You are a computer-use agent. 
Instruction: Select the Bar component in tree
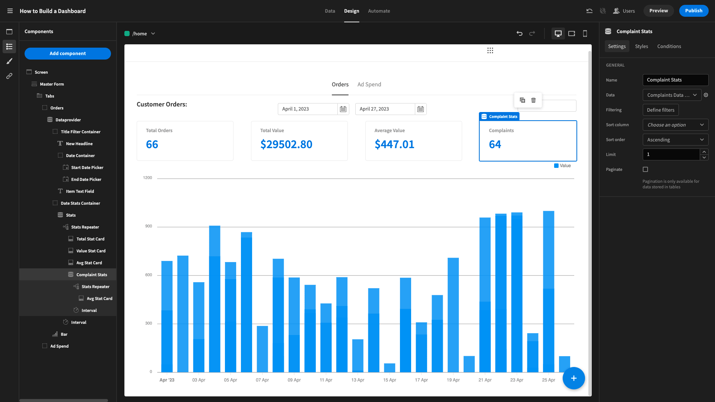click(64, 334)
